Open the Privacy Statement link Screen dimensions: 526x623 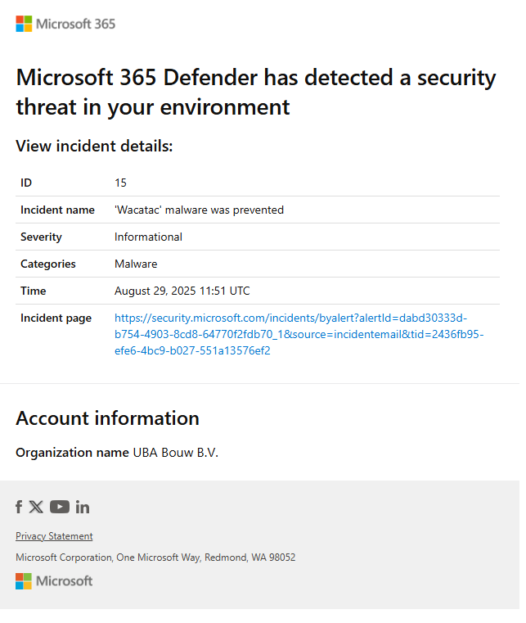(54, 536)
